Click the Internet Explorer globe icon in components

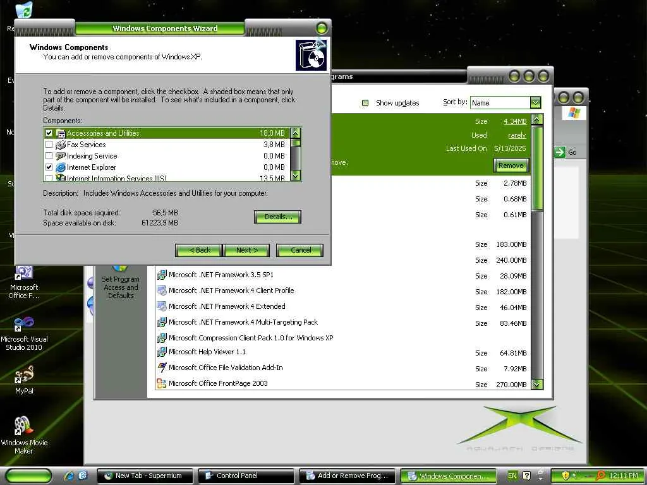[61, 167]
